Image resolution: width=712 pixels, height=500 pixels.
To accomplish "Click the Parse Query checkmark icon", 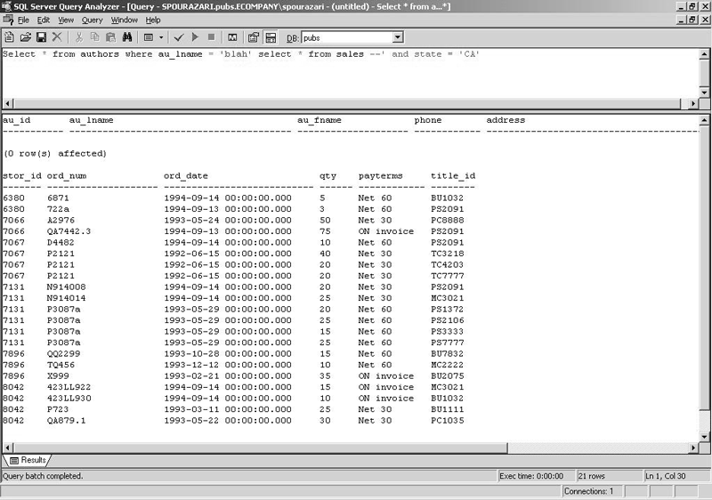I will coord(179,37).
